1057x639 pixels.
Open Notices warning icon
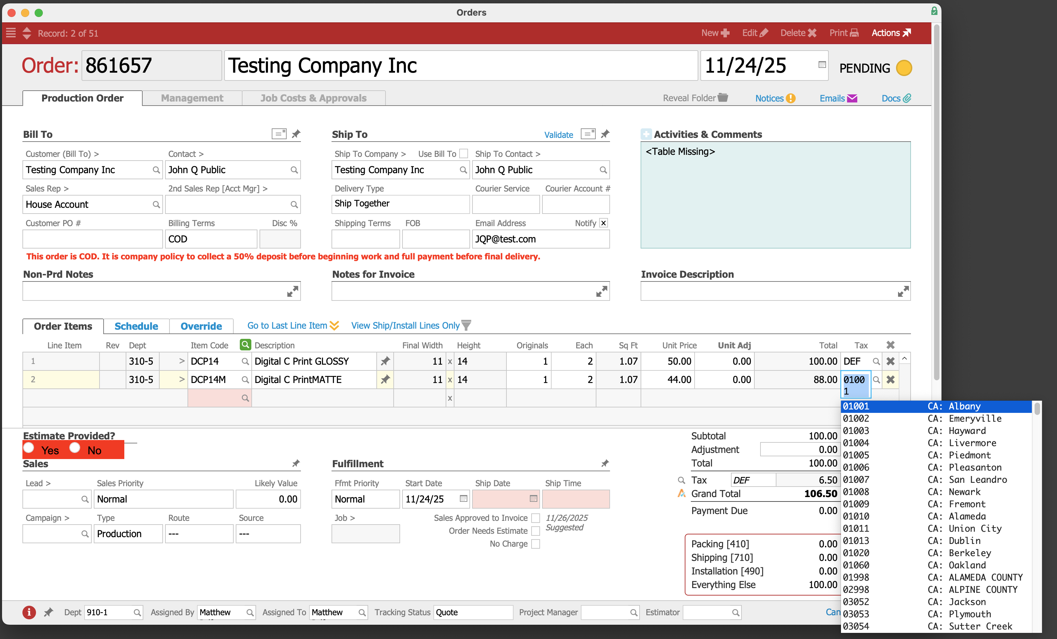pyautogui.click(x=791, y=98)
